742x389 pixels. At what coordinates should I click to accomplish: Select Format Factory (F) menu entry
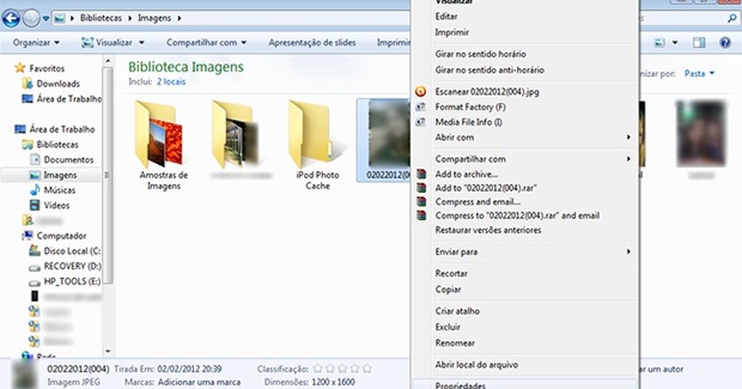click(470, 107)
